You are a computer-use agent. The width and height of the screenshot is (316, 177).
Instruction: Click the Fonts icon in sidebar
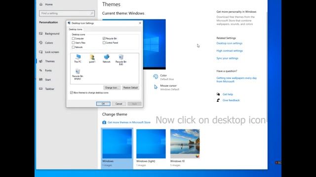coord(41,70)
